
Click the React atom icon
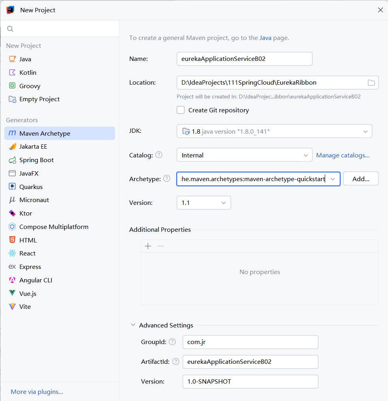pyautogui.click(x=12, y=253)
